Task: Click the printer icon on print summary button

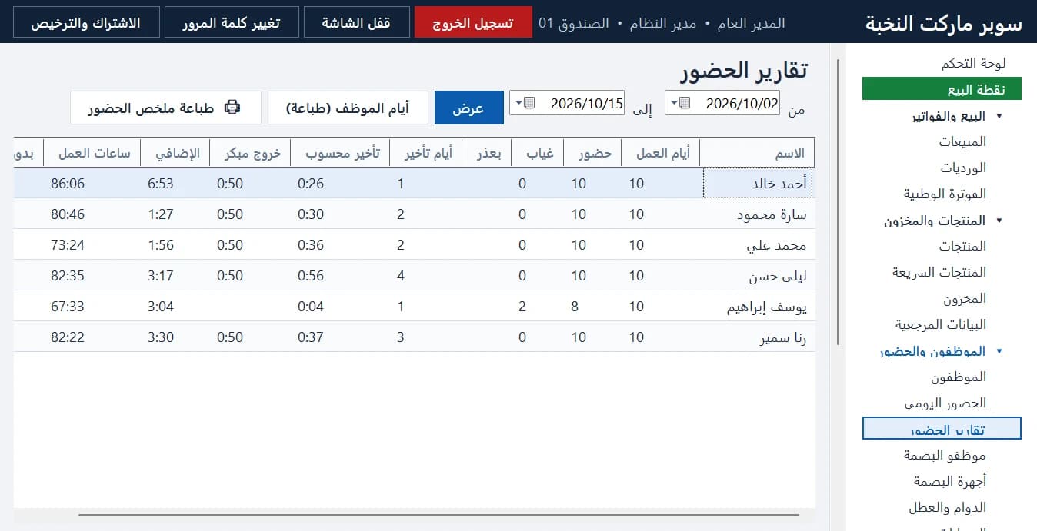Action: click(232, 108)
